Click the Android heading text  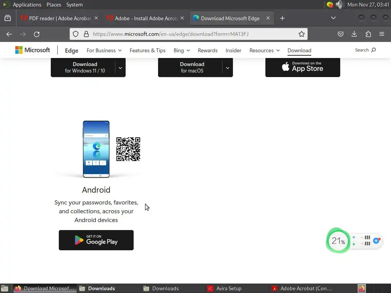pyautogui.click(x=96, y=190)
